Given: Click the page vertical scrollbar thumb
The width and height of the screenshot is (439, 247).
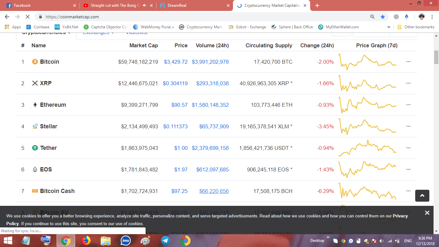Looking at the screenshot, I should coord(436,57).
